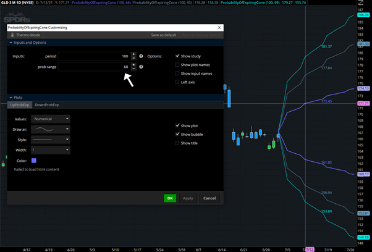Increase prob range with up stepper
Screen dimensions: 372x252
click(133, 65)
